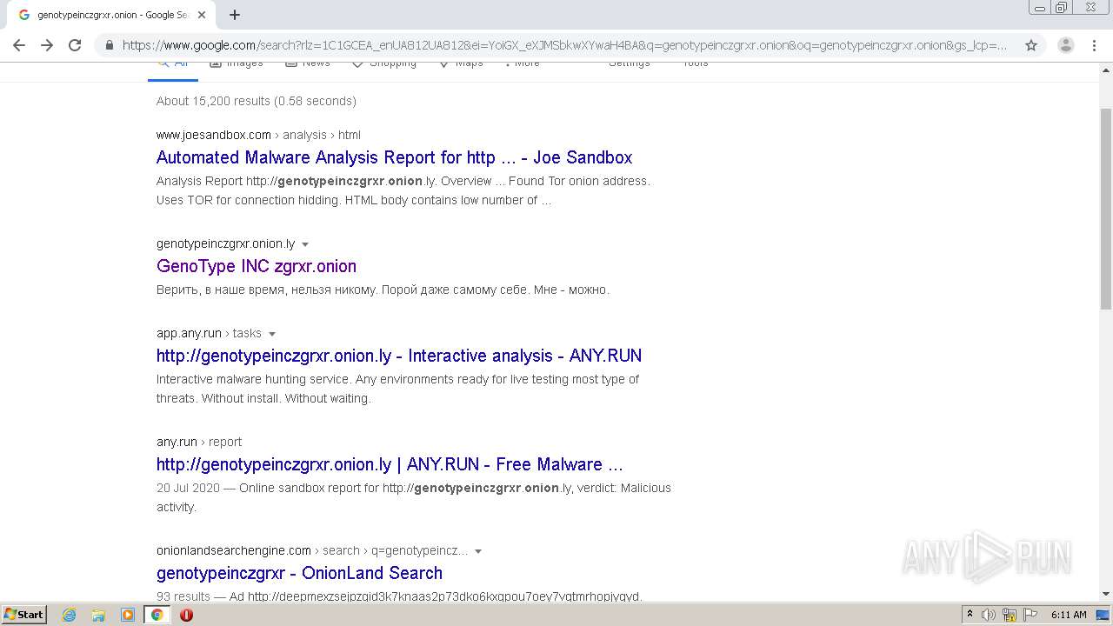Screen dimensions: 1113x626
Task: Open genotypeinczgrxr - OnionLand Search result
Action: pyautogui.click(x=299, y=573)
